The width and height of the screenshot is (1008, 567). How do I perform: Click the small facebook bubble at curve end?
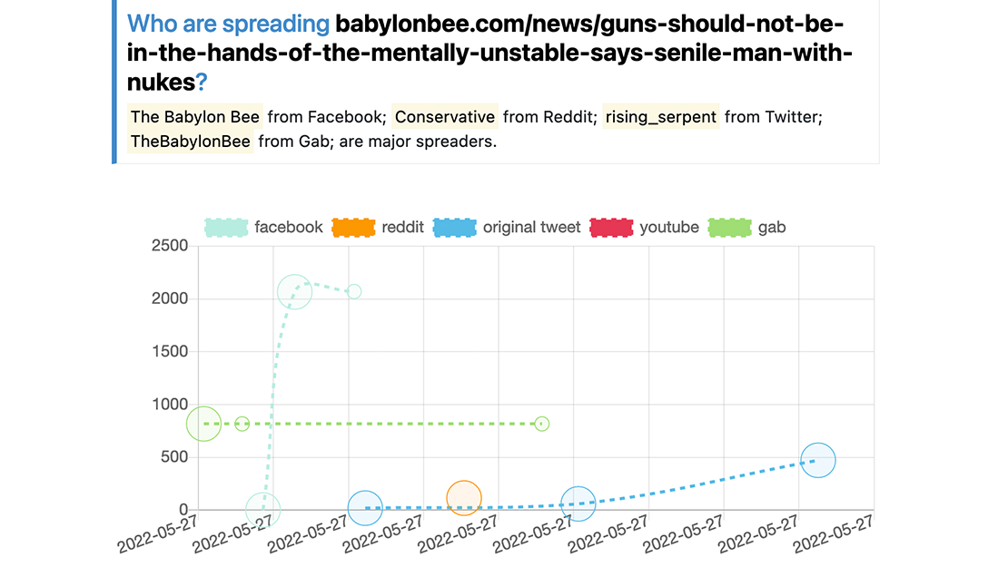click(x=354, y=291)
